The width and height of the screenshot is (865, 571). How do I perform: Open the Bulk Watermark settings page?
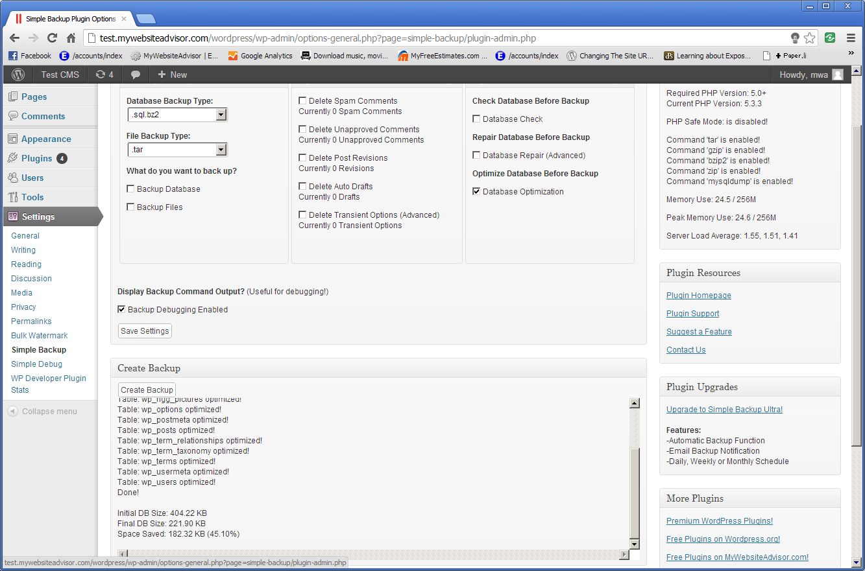[x=40, y=336]
